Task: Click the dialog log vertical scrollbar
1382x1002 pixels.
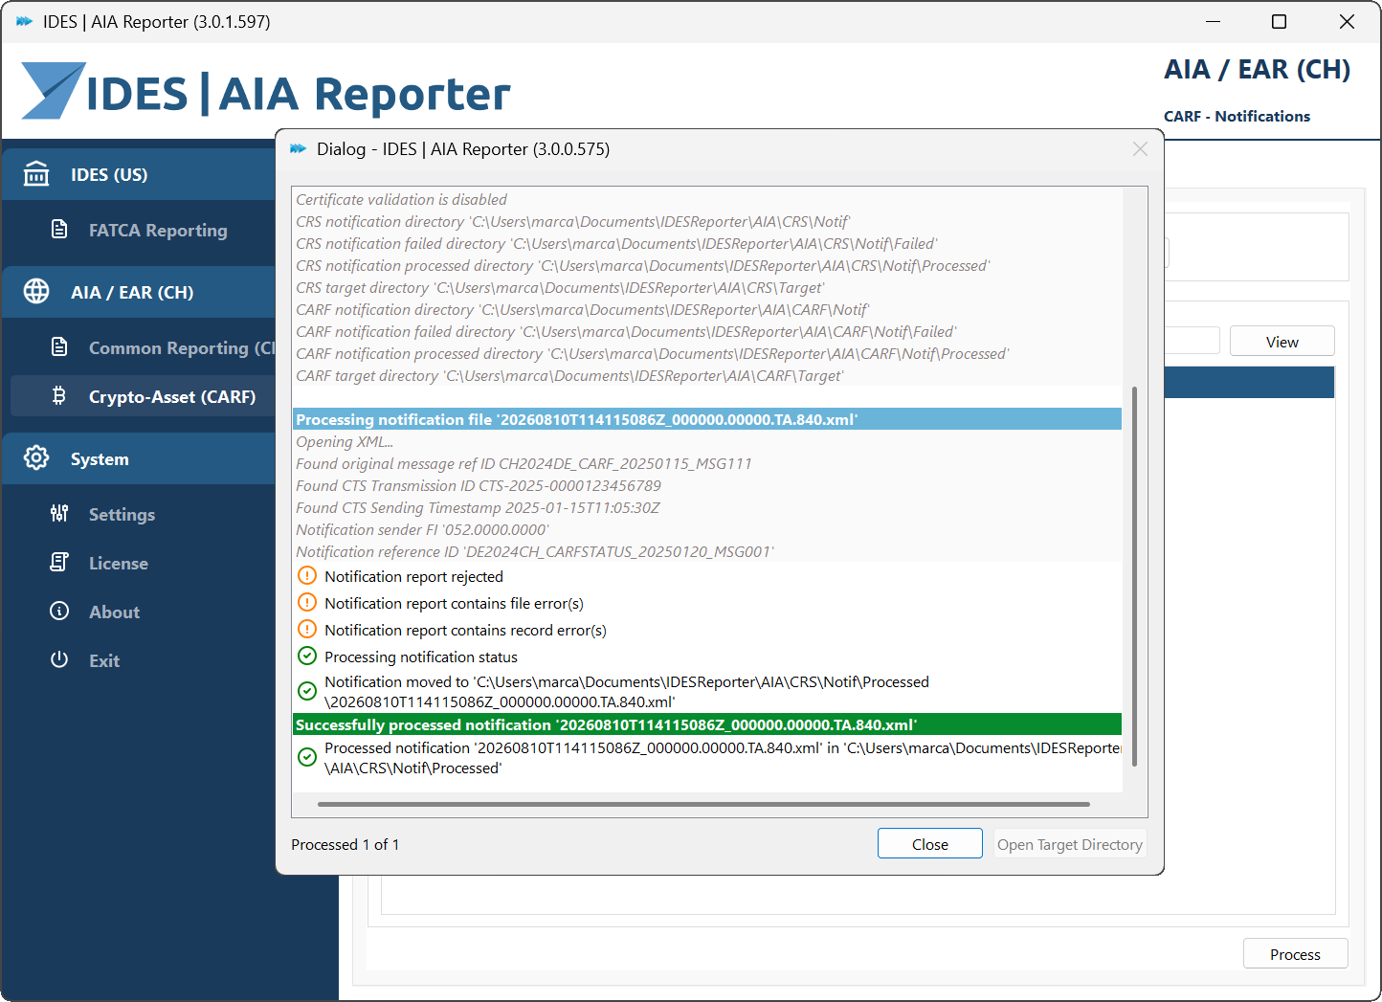Action: pyautogui.click(x=1135, y=576)
